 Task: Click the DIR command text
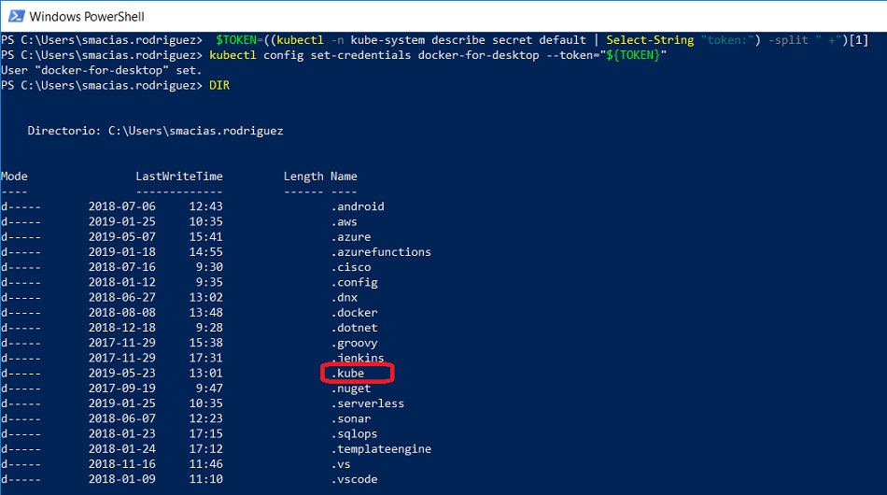pos(219,85)
